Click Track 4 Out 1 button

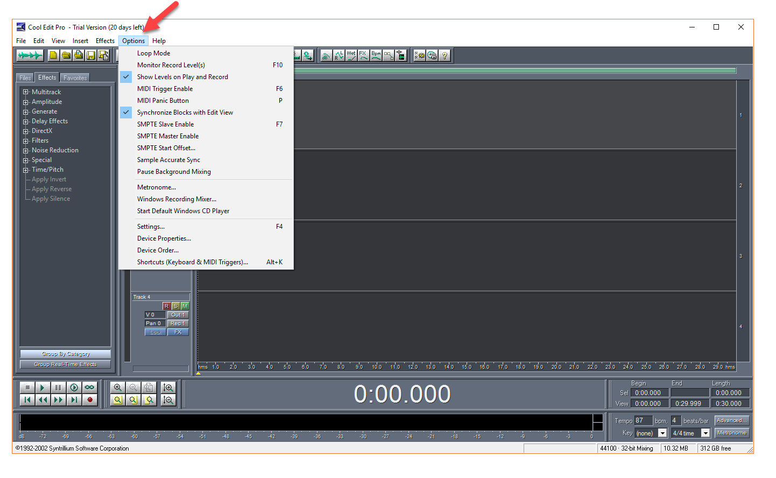178,315
